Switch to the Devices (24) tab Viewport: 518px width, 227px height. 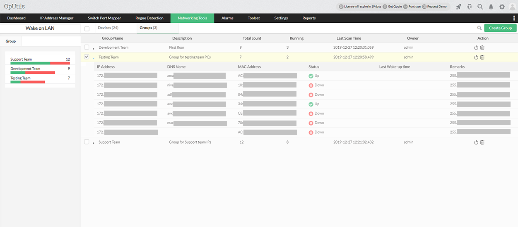[108, 28]
